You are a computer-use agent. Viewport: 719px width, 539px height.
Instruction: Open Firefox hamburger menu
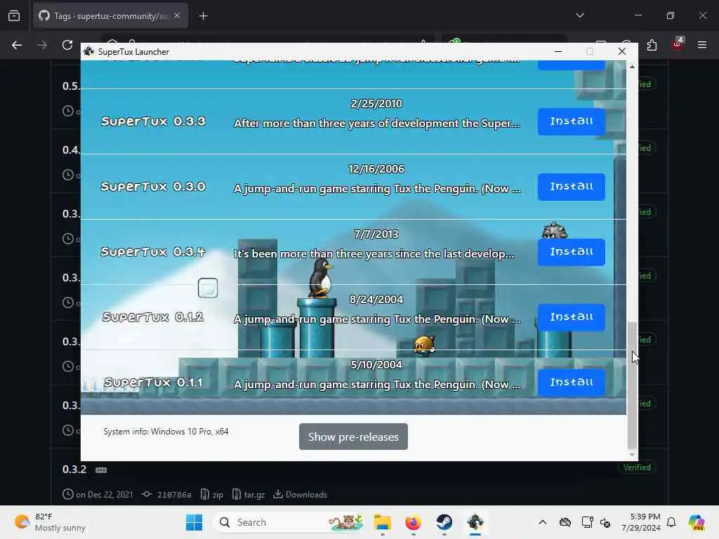[x=702, y=45]
